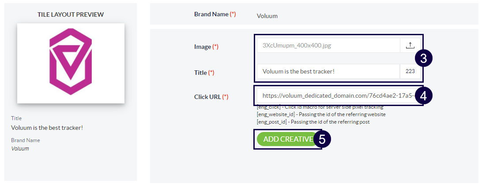Click into the Title text field
This screenshot has width=482, height=187.
328,71
